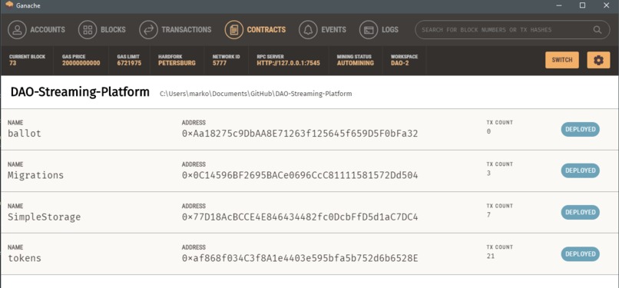This screenshot has height=288, width=619.
Task: Open settings with the gear icon
Action: 598,60
